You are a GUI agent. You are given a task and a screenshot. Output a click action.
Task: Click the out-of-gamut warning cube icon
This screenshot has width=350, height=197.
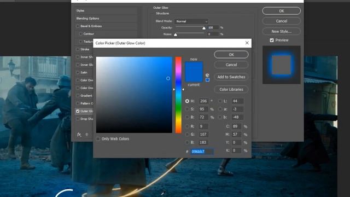207,75
